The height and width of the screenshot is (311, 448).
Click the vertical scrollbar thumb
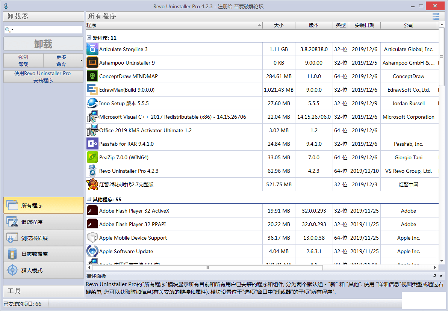tap(442, 57)
